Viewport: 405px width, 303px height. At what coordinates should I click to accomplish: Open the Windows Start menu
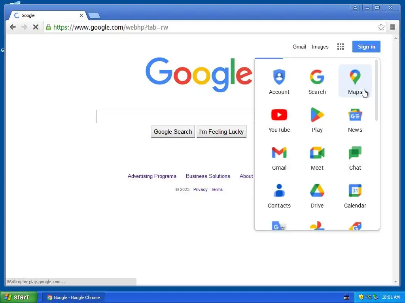(19, 297)
